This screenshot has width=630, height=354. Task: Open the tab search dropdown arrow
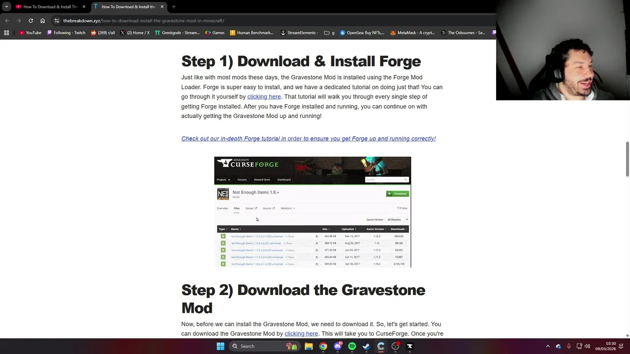[x=6, y=6]
